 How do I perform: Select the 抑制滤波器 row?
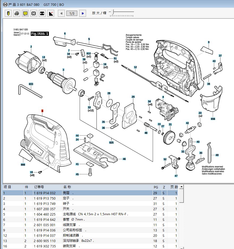[90, 236]
